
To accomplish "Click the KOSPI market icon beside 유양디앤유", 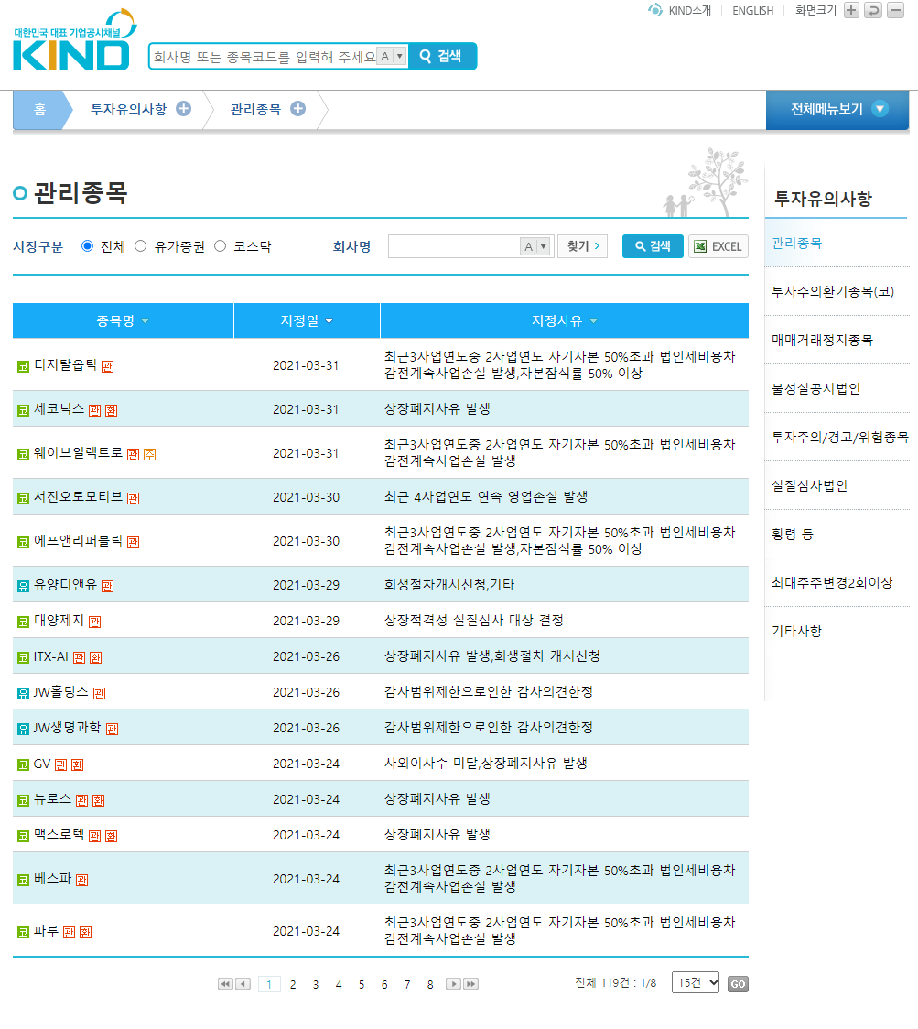I will (23, 586).
